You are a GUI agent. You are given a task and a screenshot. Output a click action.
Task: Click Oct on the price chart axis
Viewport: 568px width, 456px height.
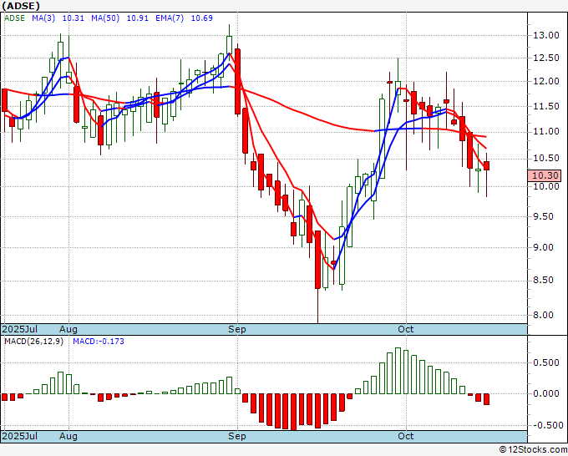pyautogui.click(x=405, y=329)
